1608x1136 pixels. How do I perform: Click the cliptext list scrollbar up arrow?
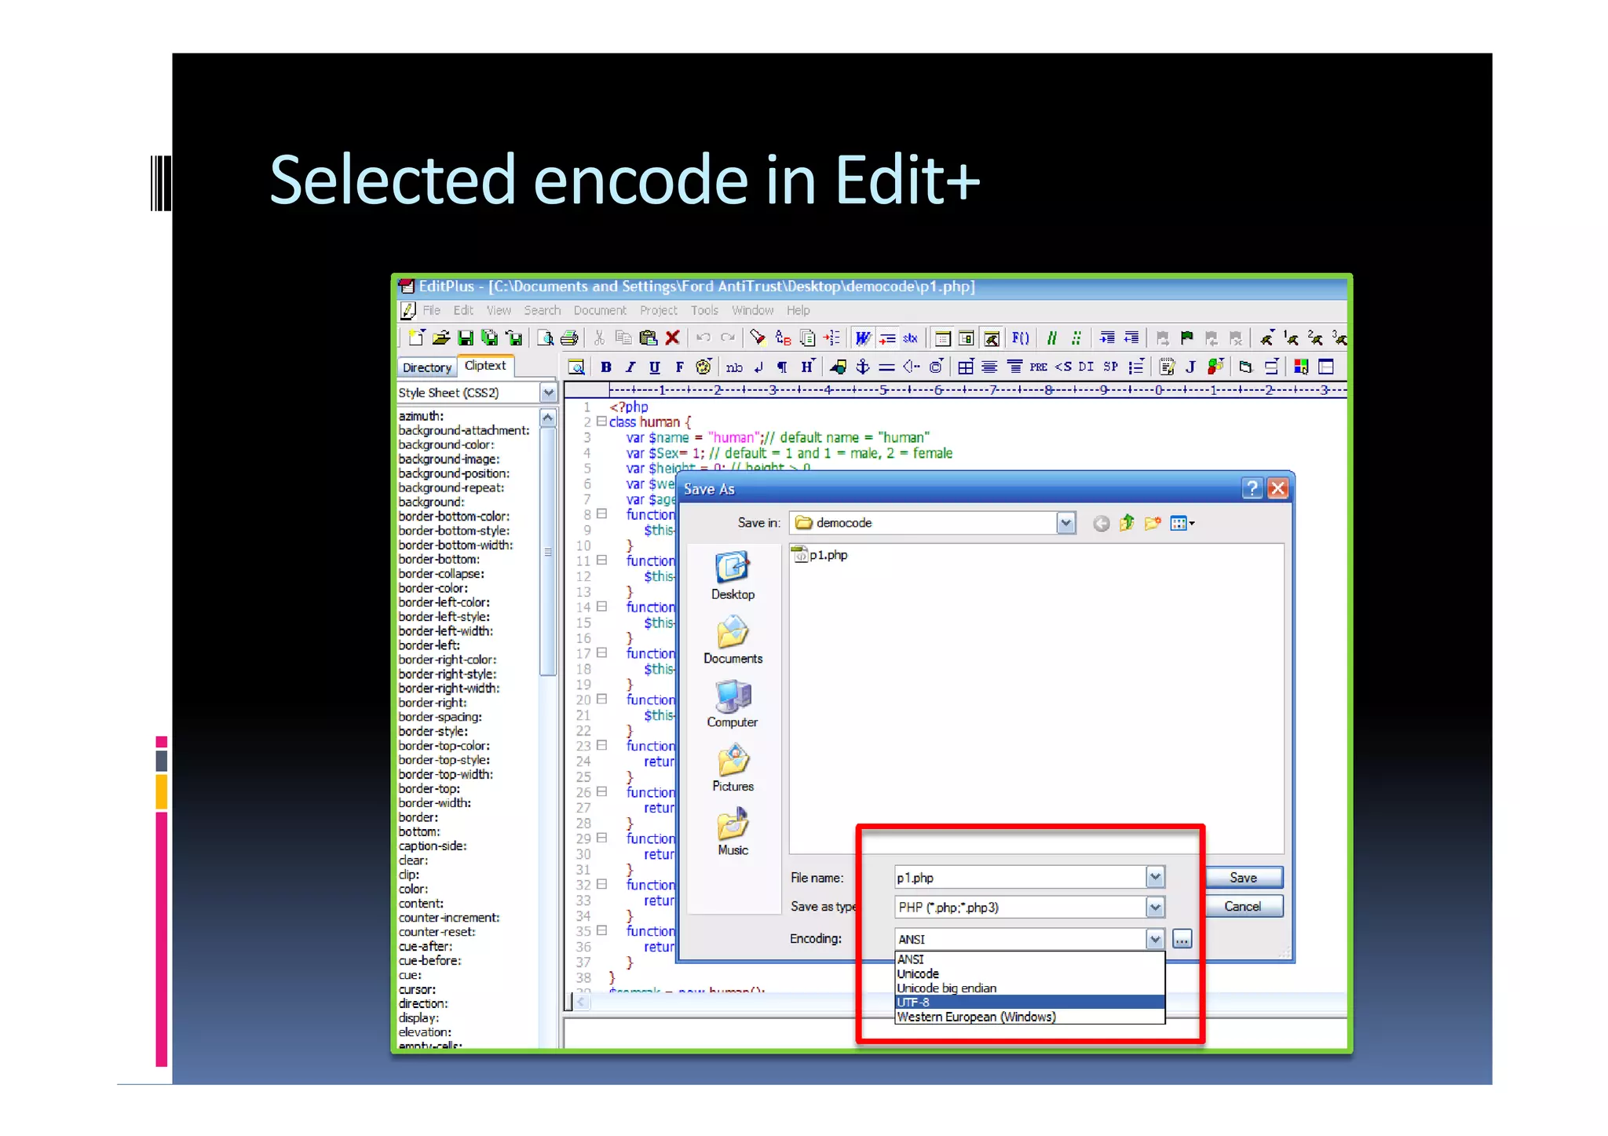click(x=548, y=418)
